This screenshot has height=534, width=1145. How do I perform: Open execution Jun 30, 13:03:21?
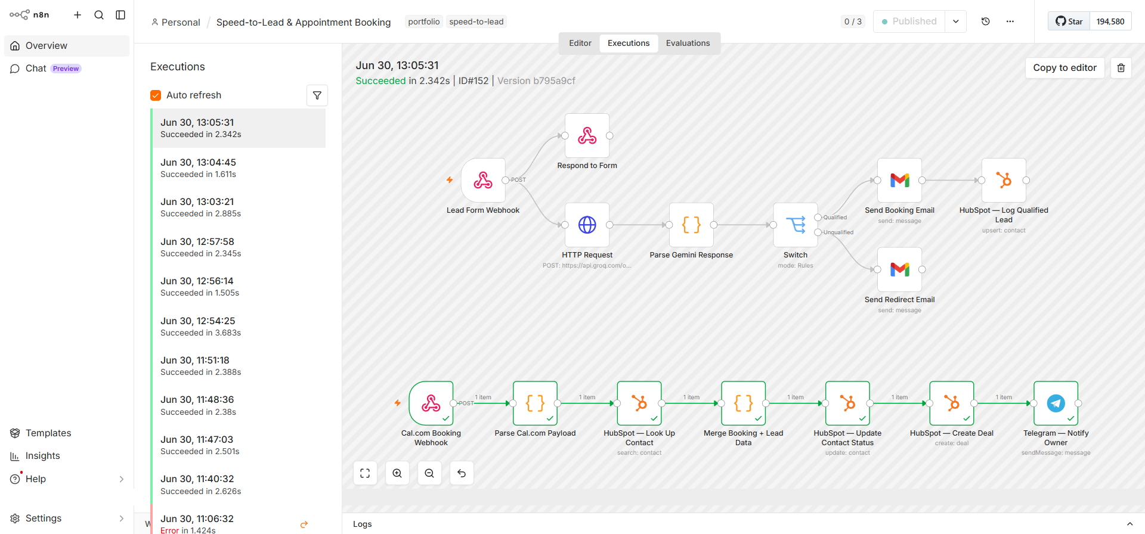(x=239, y=207)
